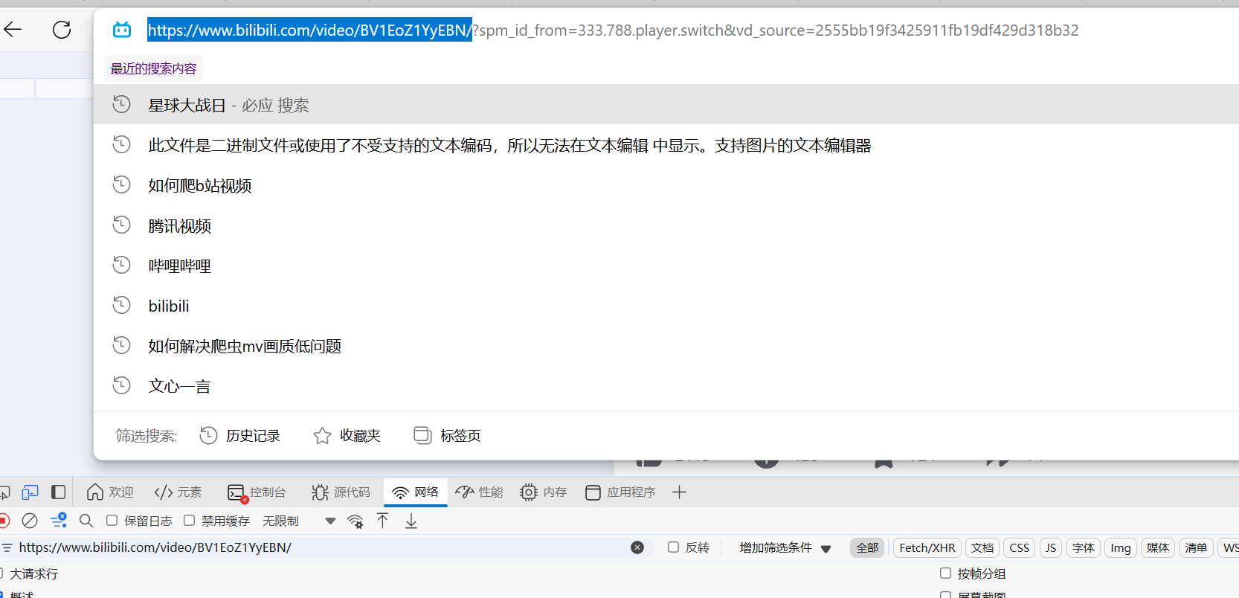This screenshot has width=1239, height=598.
Task: Filter requests by 媒体
Action: [x=1158, y=548]
